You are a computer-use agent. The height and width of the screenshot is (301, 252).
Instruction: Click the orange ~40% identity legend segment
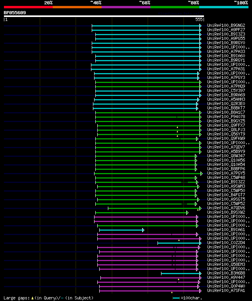point(77,7)
